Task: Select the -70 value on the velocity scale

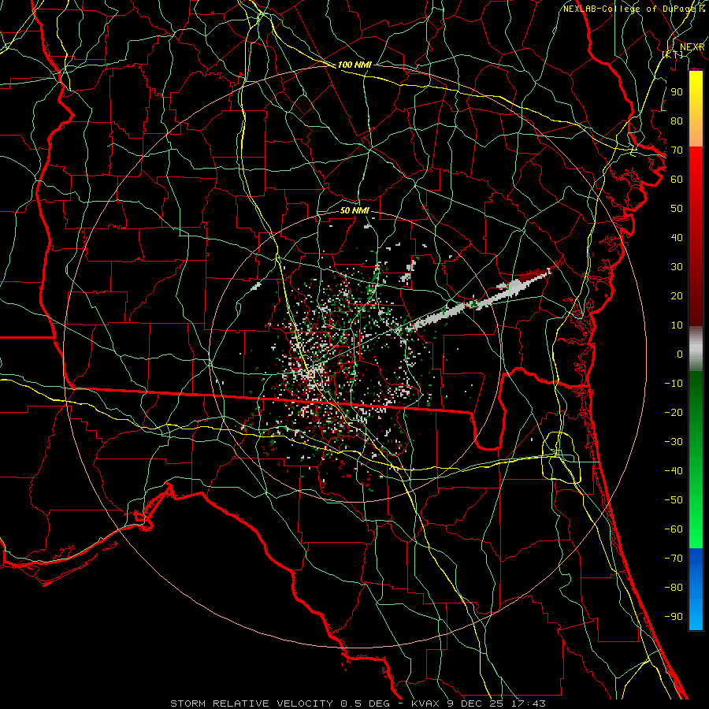Action: coord(674,559)
